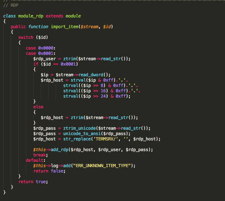Click the '$stream' parameter in function signature
225x201 pixels.
(89, 27)
